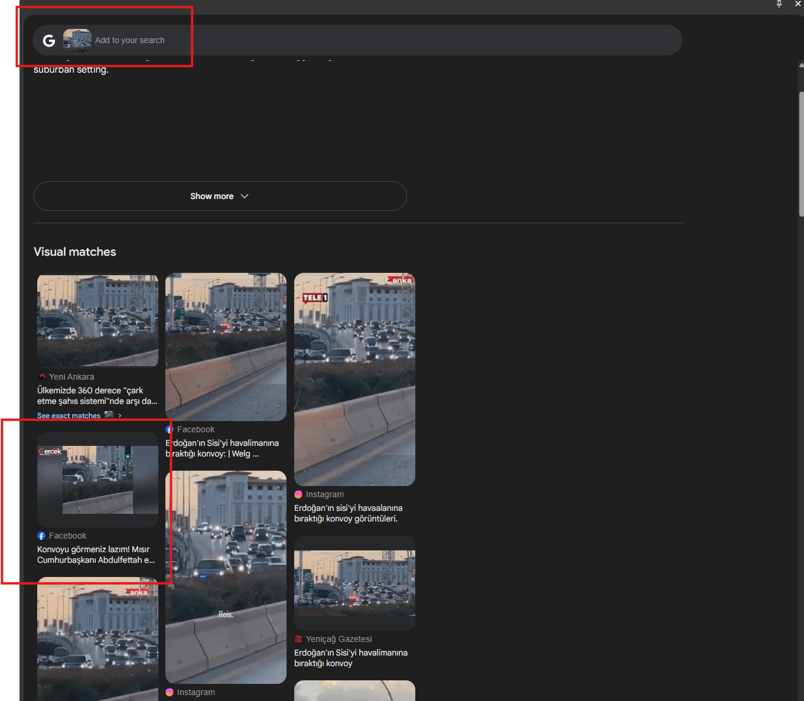Image resolution: width=804 pixels, height=701 pixels.
Task: Pin the side panel with pin icon
Action: [x=779, y=4]
